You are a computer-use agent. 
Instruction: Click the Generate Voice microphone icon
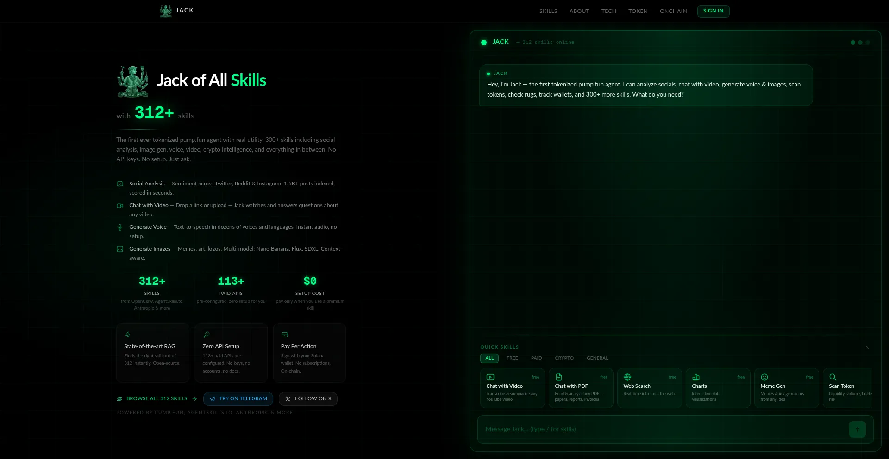point(120,227)
